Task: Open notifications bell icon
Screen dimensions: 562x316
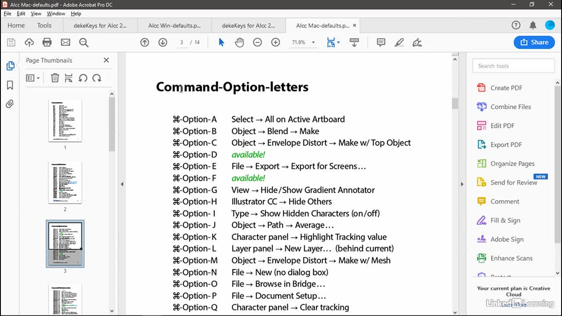Action: pos(533,25)
